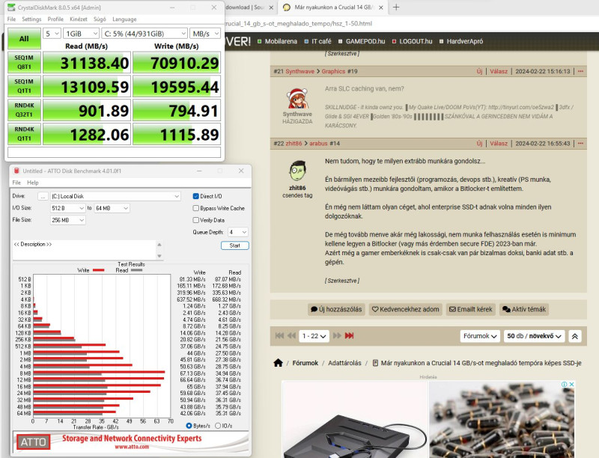Run the RND4K Q32T1 test
This screenshot has width=599, height=458.
click(x=24, y=110)
